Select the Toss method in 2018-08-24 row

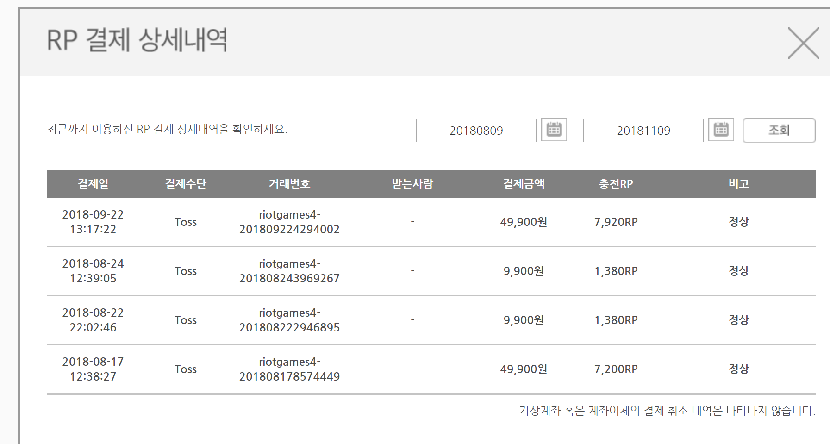point(186,271)
